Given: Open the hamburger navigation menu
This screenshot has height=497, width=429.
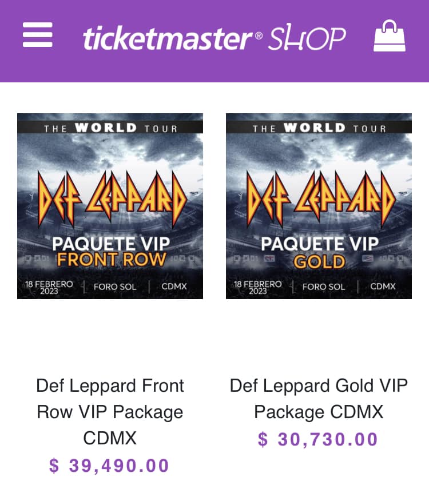Looking at the screenshot, I should 38,35.
